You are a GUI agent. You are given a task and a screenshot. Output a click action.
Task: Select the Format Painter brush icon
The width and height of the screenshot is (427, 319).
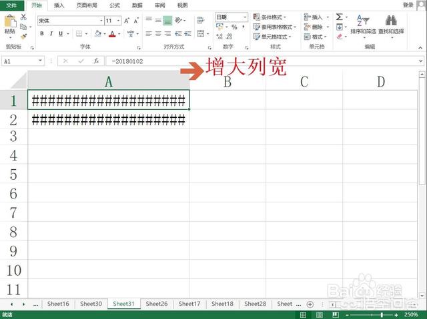point(24,36)
